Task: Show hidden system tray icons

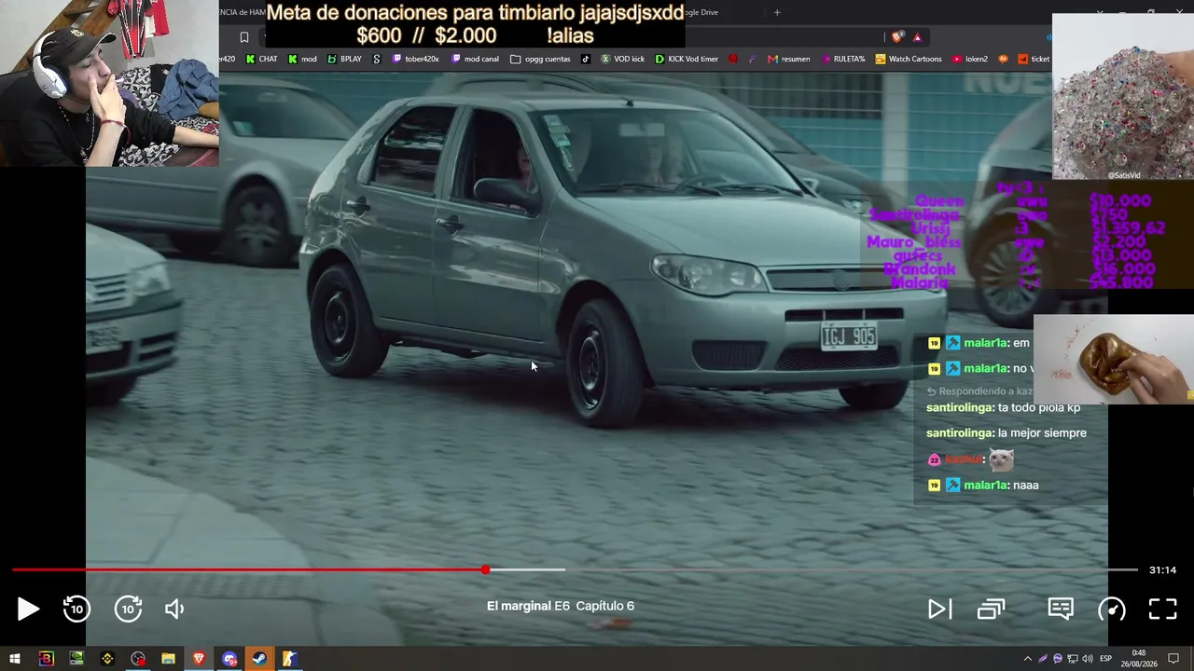Action: [x=1028, y=659]
